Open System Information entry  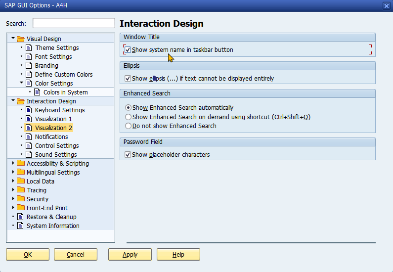(x=53, y=226)
